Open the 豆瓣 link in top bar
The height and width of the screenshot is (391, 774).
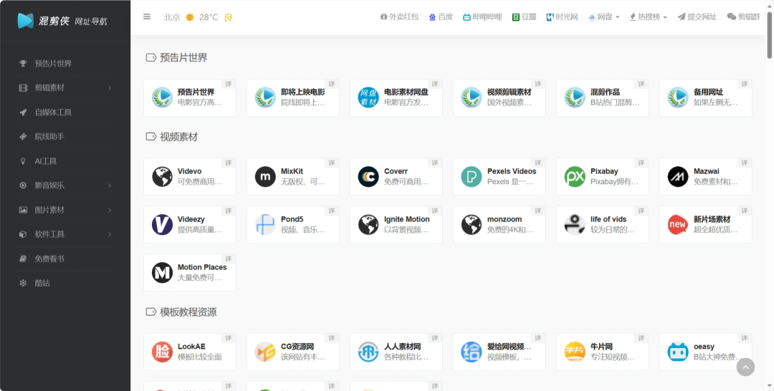click(524, 16)
